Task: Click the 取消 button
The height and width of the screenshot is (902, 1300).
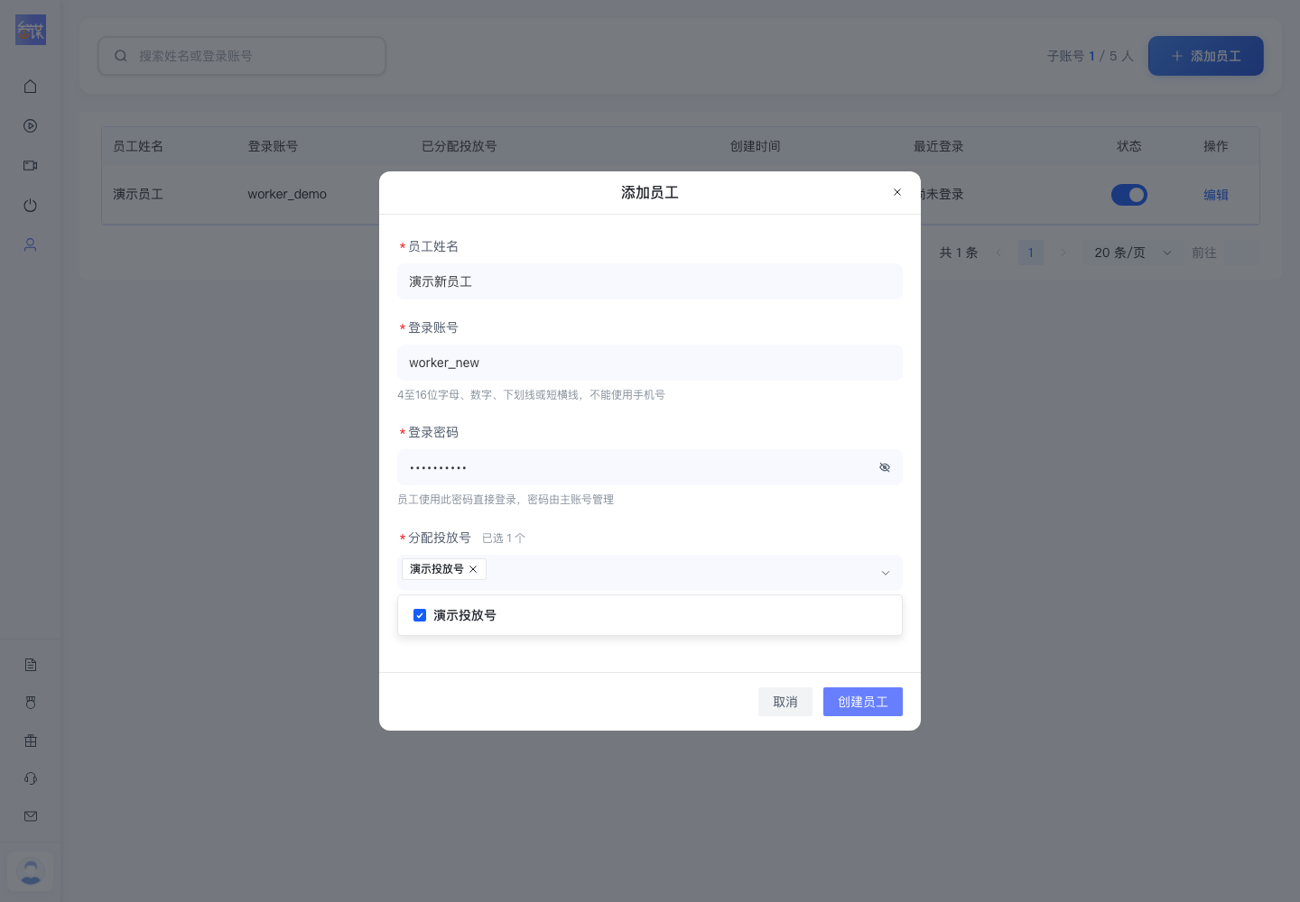Action: [785, 702]
